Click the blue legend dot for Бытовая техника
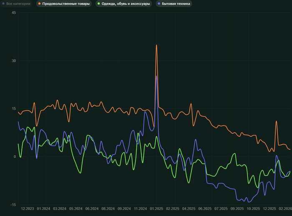292x216 pixels. click(159, 4)
